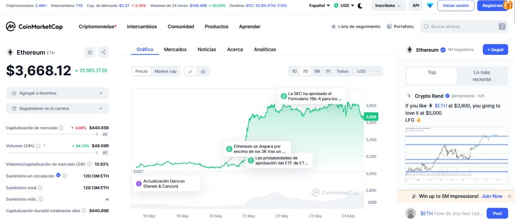
Task: Open Lista de seguimiento
Action: pos(355,27)
